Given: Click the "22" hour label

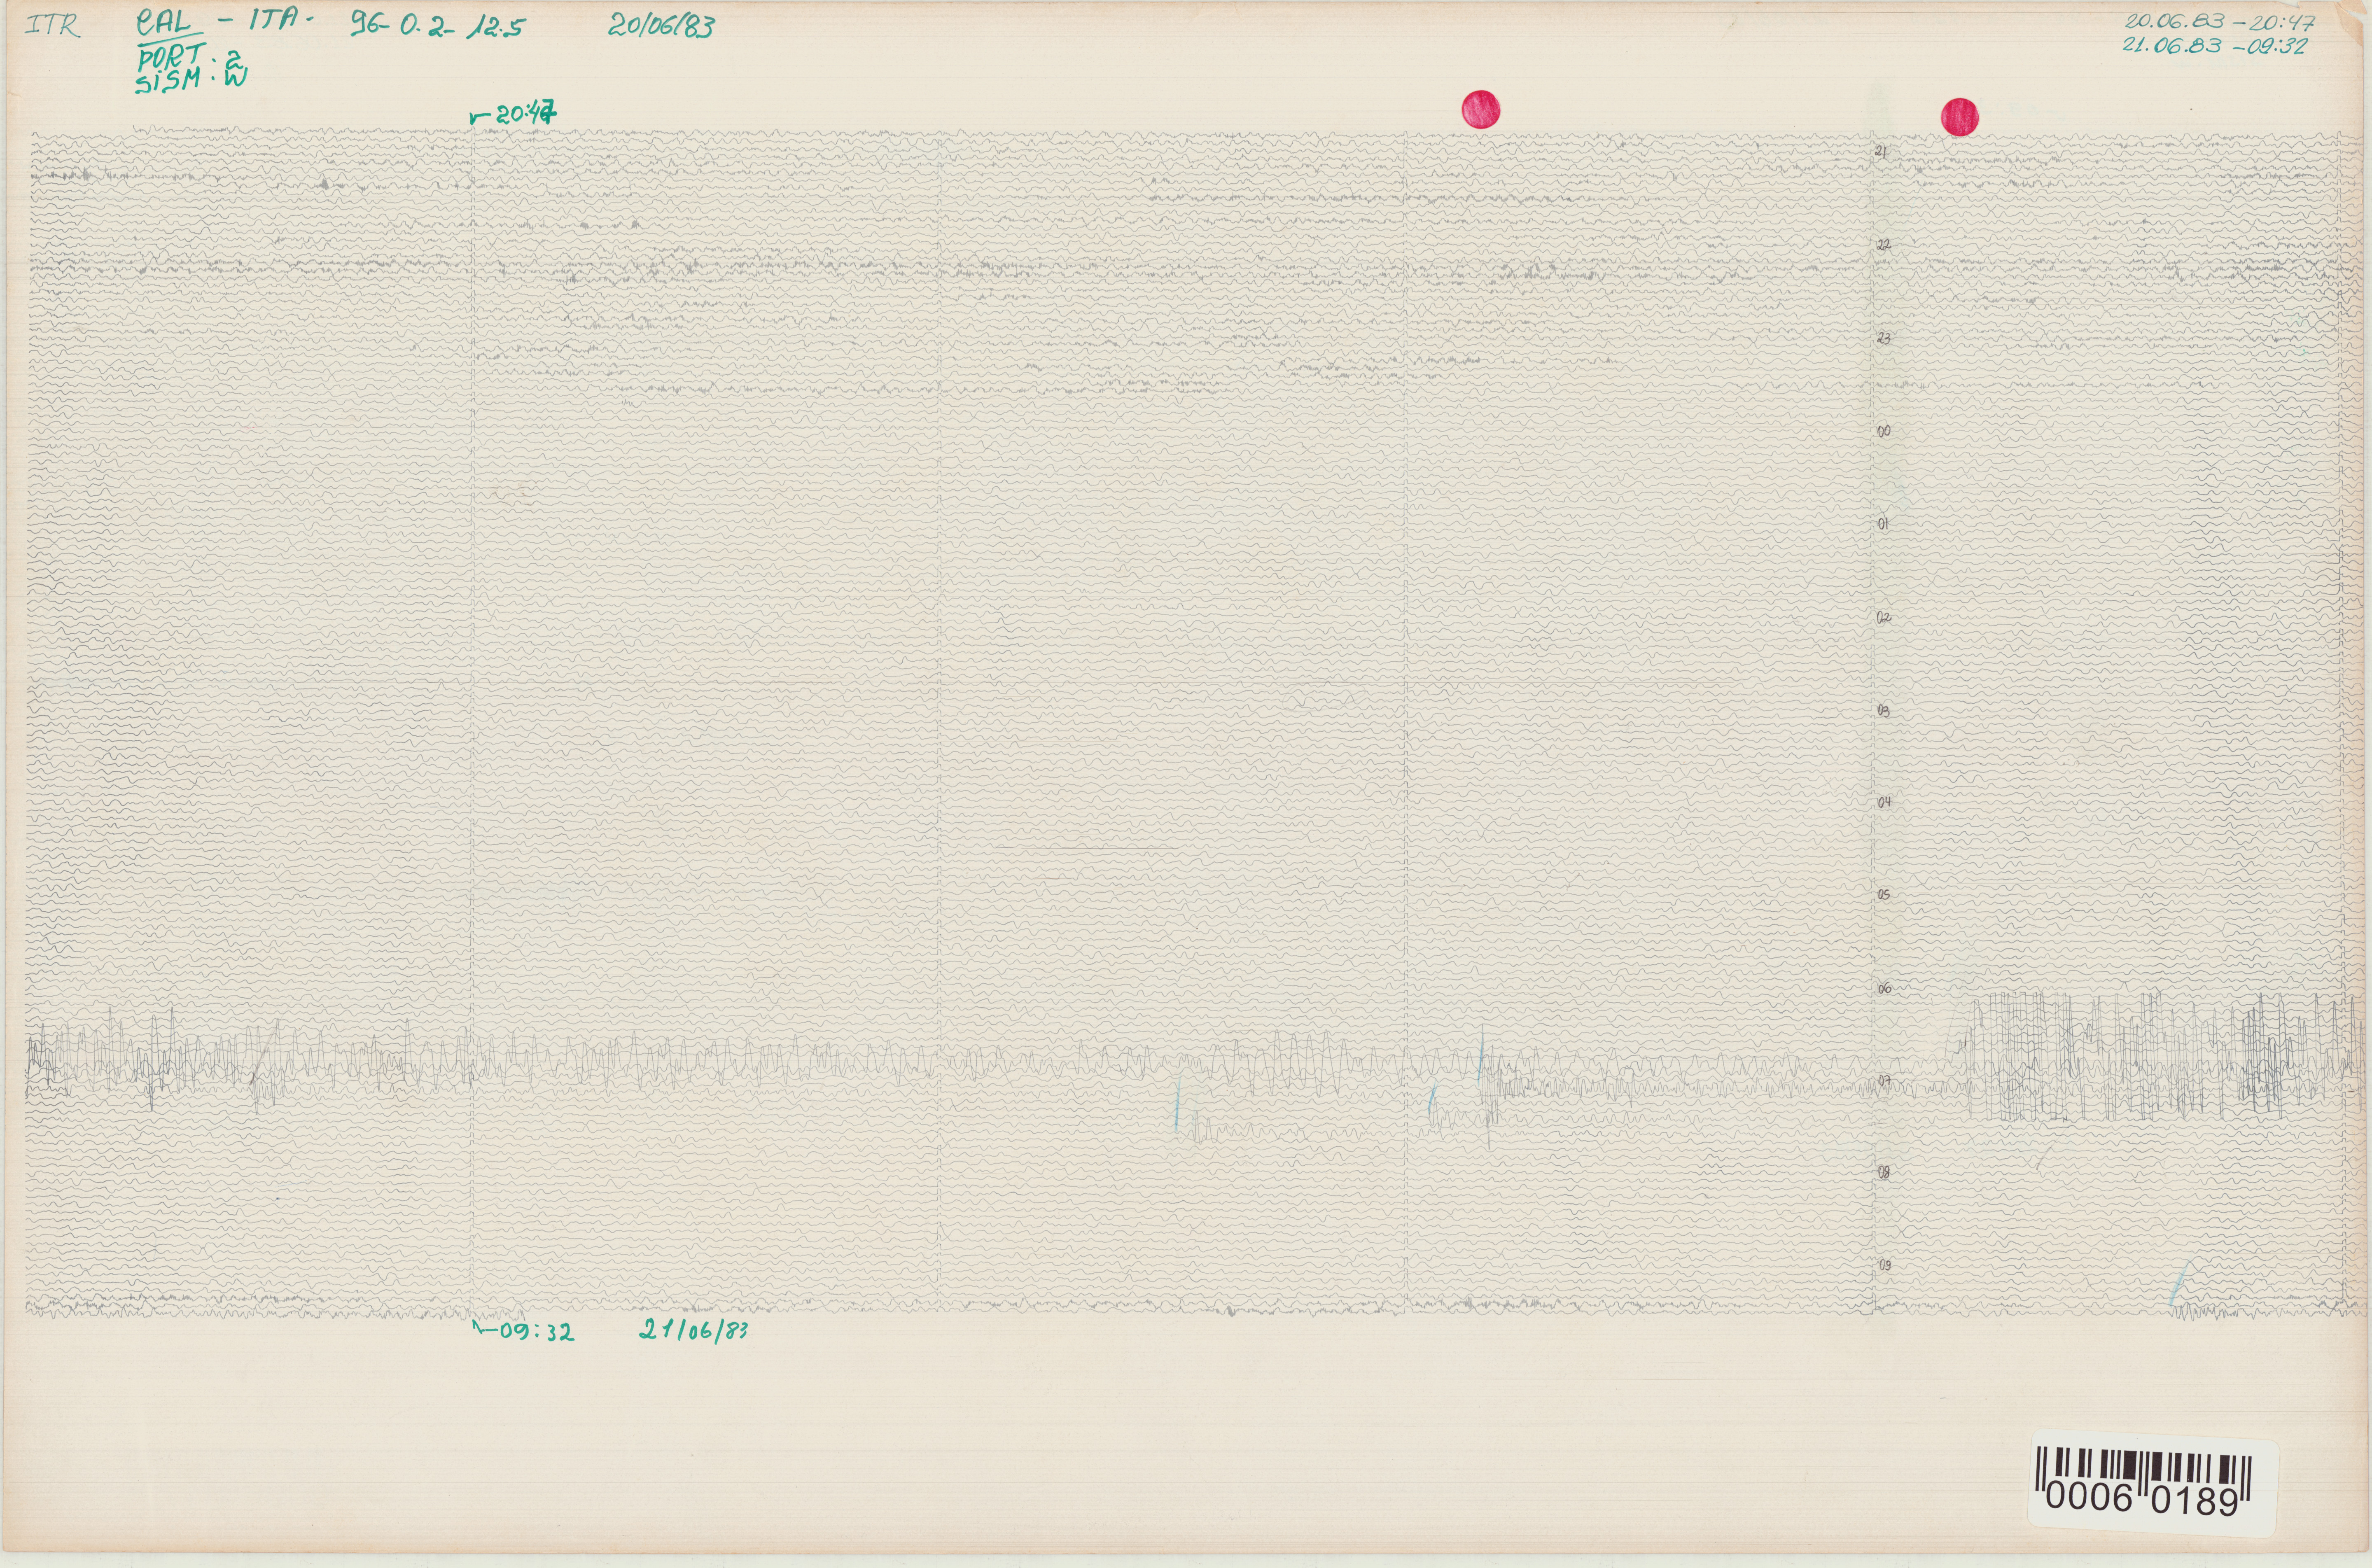Looking at the screenshot, I should tap(1883, 244).
